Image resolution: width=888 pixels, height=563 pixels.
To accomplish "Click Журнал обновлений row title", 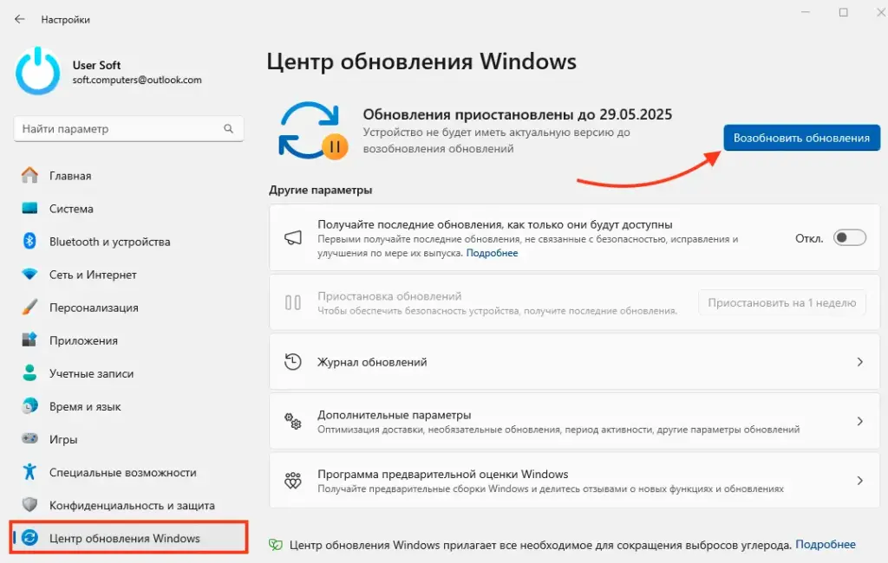I will 372,362.
